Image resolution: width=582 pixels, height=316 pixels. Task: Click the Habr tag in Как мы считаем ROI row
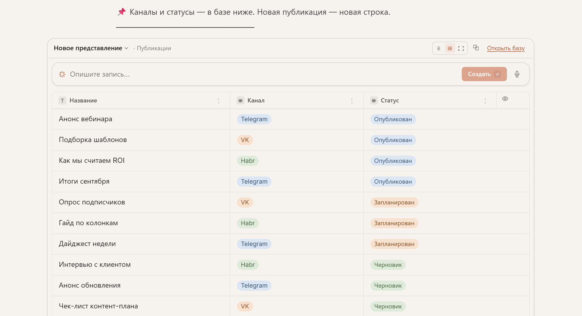[x=248, y=161]
